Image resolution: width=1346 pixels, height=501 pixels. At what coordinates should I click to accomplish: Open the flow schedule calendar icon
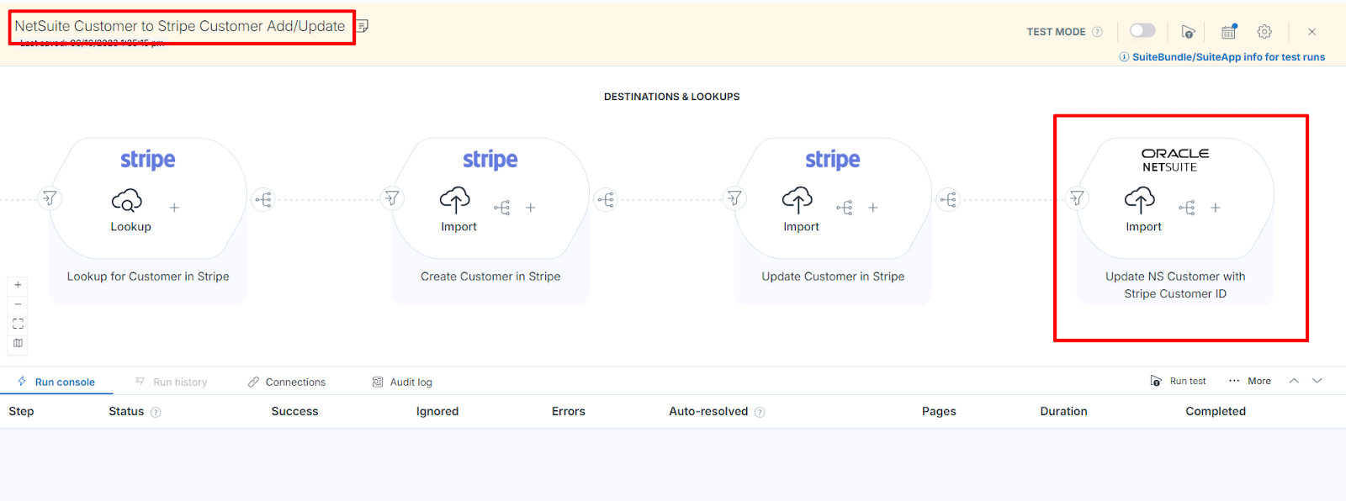[x=1229, y=32]
